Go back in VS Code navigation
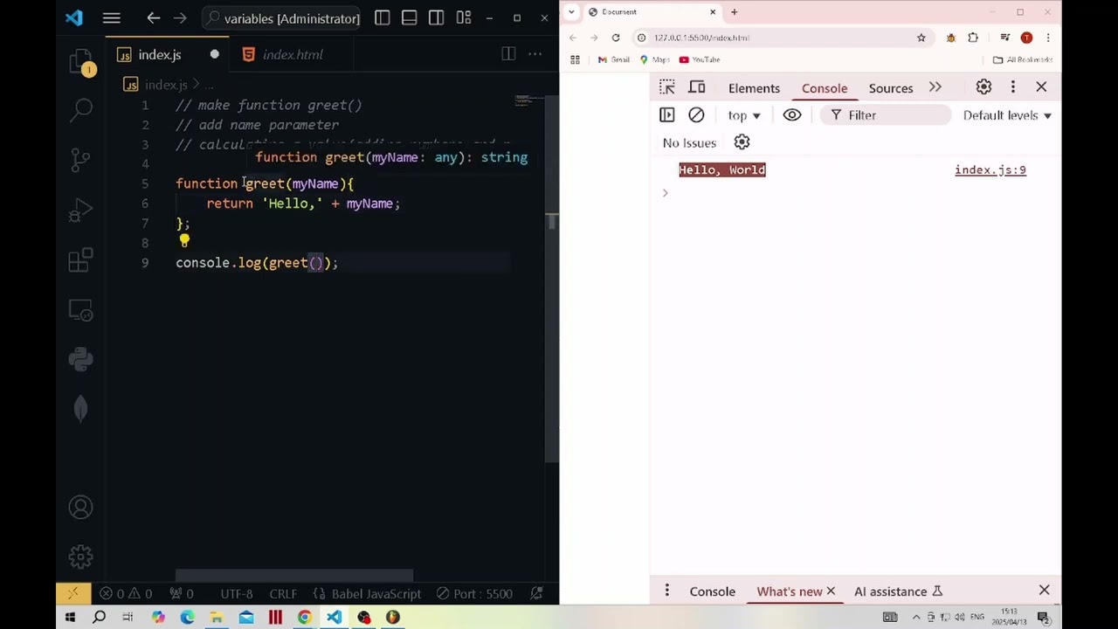 click(154, 17)
